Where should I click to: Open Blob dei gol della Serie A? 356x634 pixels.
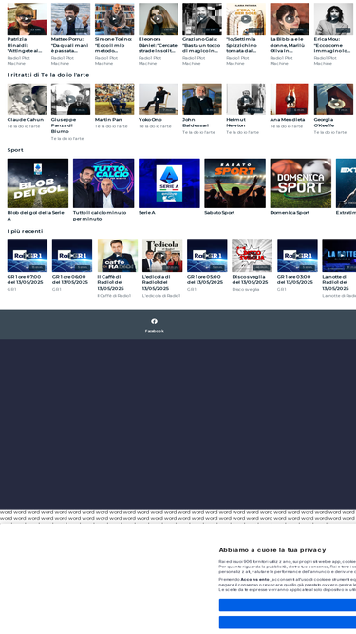[x=38, y=183]
